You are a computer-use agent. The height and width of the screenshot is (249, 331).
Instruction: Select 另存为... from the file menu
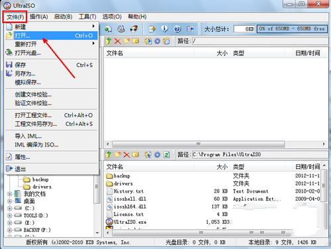51,74
